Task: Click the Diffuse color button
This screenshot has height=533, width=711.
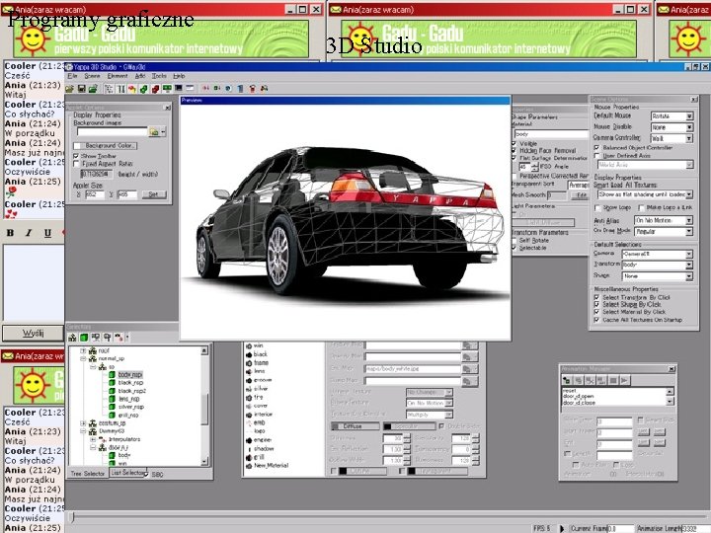Action: pos(355,426)
